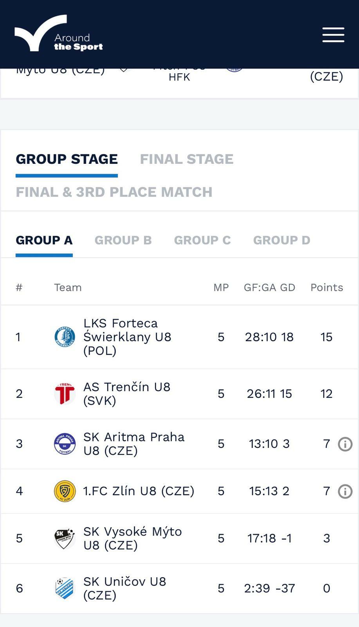Click the SK Vysoké Mýto crest
The image size is (359, 627).
click(x=65, y=538)
